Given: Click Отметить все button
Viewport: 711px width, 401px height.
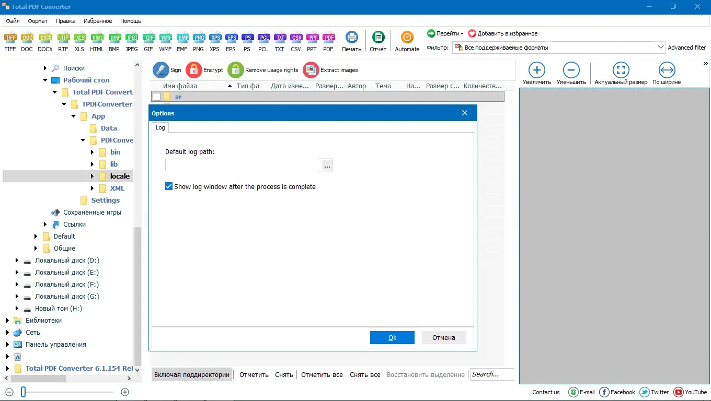Looking at the screenshot, I should tap(322, 374).
